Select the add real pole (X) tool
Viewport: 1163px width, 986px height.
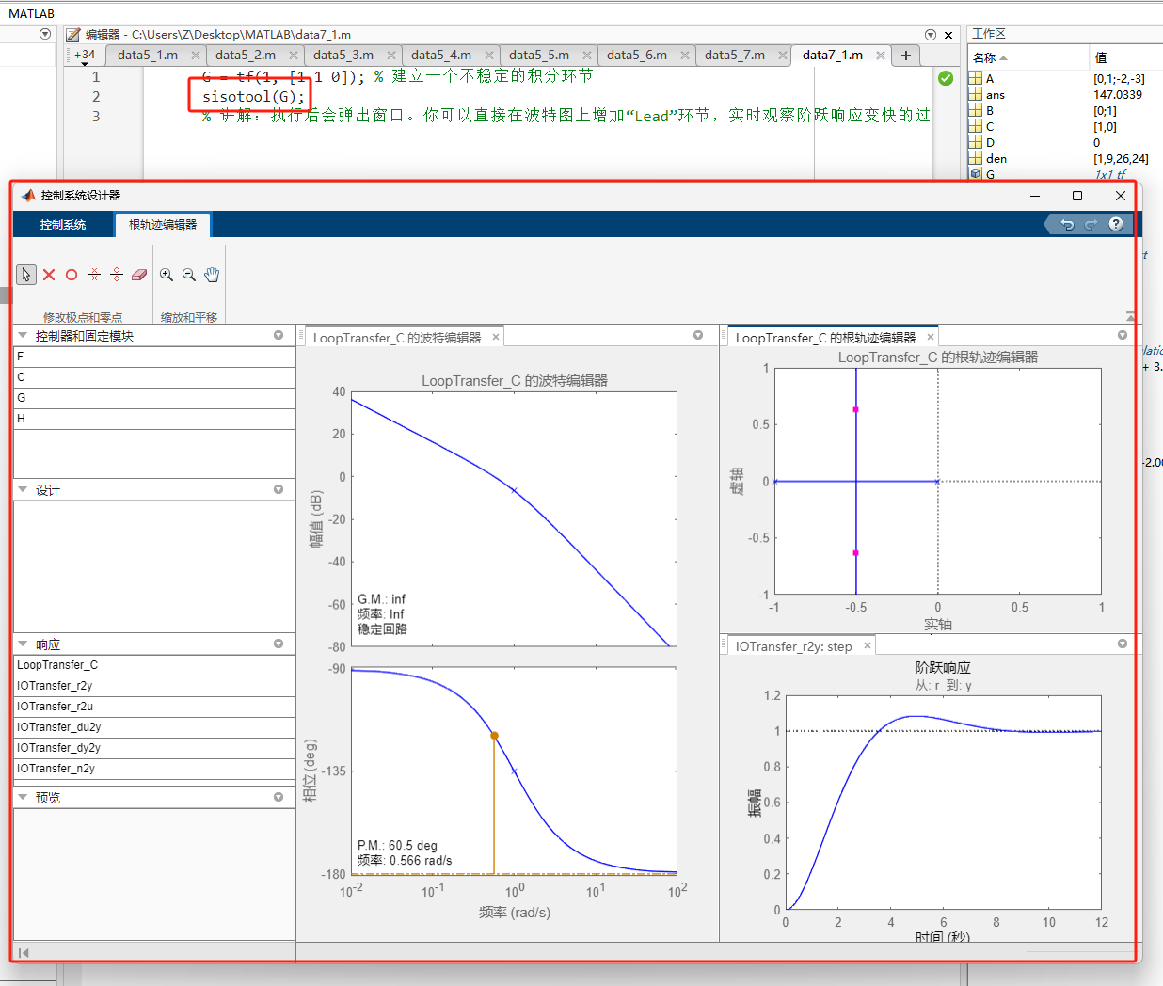pos(49,275)
